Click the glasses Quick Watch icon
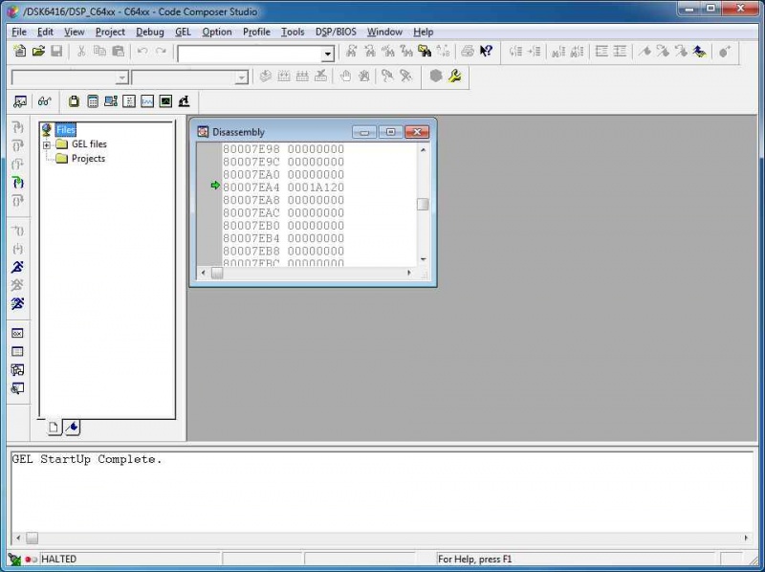Screen dimensions: 765x572 point(44,101)
